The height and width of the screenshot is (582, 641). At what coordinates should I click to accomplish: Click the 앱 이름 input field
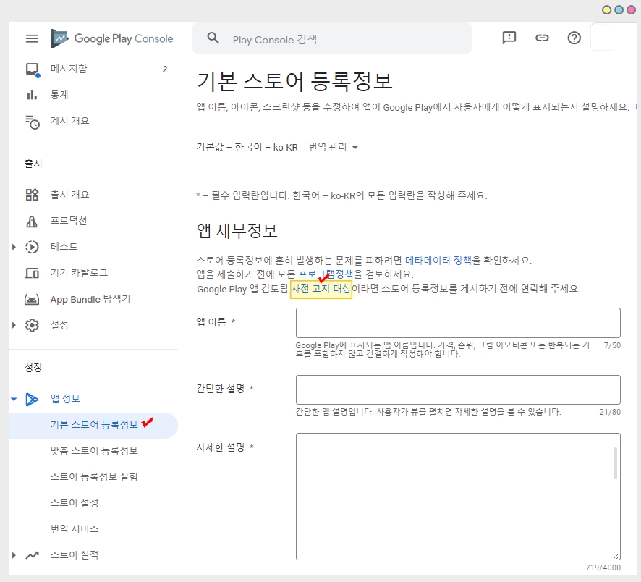(x=458, y=323)
